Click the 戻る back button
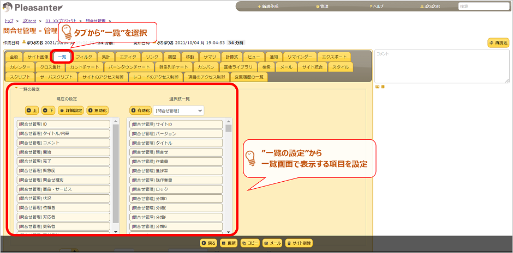513x253 pixels. pyautogui.click(x=208, y=243)
